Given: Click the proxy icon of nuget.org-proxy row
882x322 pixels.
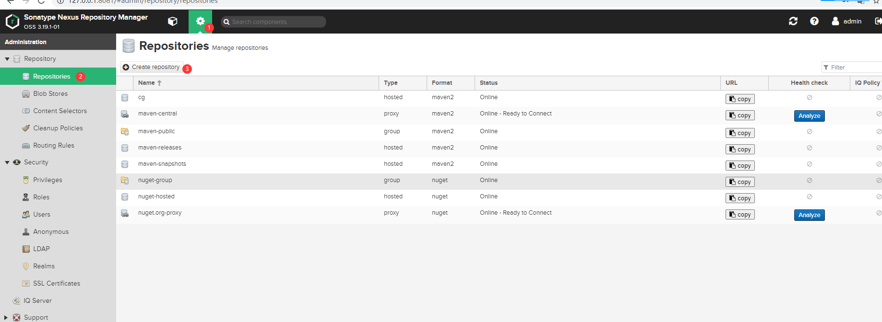Looking at the screenshot, I should click(x=125, y=213).
